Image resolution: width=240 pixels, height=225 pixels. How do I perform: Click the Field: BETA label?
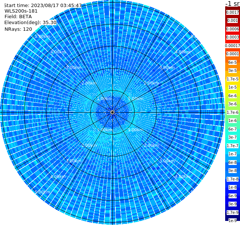click(18, 17)
